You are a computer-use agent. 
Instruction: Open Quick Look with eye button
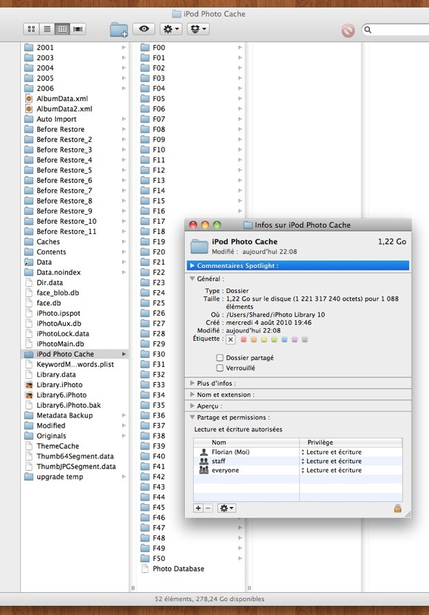coord(144,29)
